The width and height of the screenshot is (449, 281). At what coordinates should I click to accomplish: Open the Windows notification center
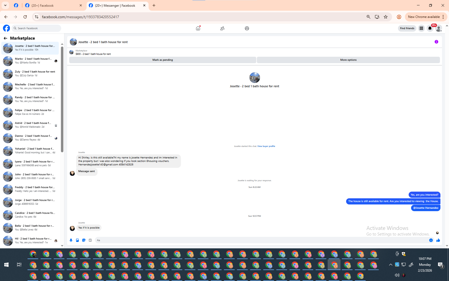click(x=440, y=265)
